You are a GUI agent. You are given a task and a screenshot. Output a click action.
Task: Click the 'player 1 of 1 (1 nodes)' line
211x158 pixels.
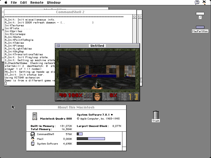coord(23,69)
